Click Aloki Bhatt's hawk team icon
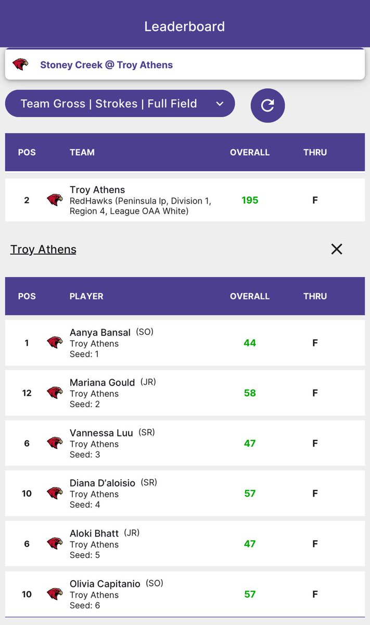370x625 pixels. [x=55, y=544]
